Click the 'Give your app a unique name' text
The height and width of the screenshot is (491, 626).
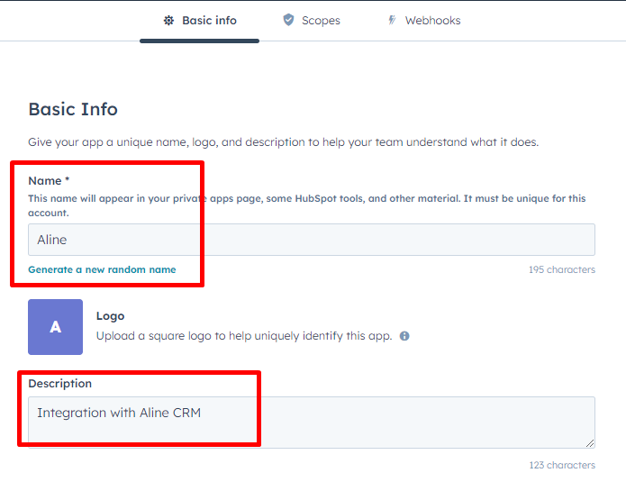click(x=283, y=142)
